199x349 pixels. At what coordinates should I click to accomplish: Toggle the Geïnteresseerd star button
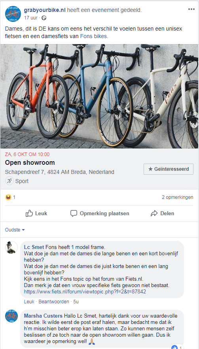(x=169, y=169)
